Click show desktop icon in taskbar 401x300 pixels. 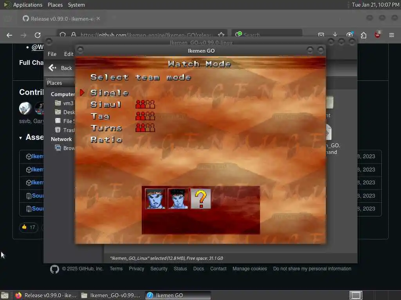click(x=5, y=295)
